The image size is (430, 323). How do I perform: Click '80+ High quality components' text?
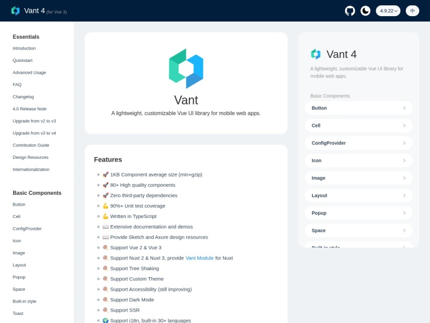(142, 185)
